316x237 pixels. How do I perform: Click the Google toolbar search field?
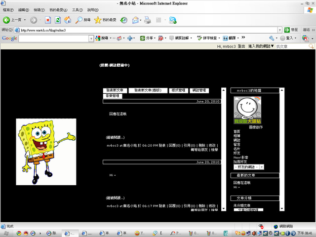54,39
